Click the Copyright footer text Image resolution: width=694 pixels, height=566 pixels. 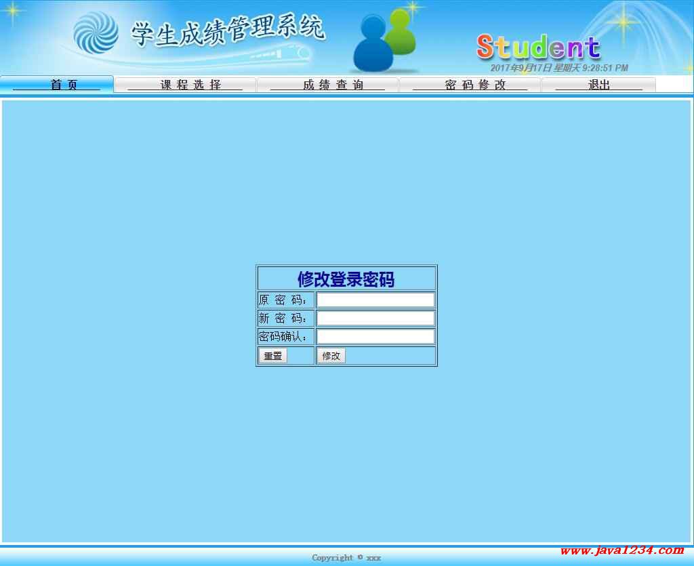coord(346,558)
